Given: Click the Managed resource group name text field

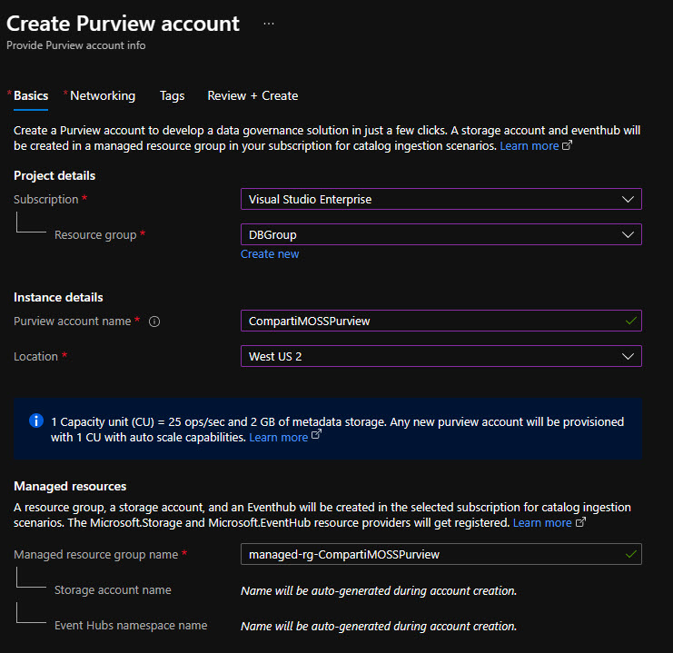Looking at the screenshot, I should (x=441, y=554).
